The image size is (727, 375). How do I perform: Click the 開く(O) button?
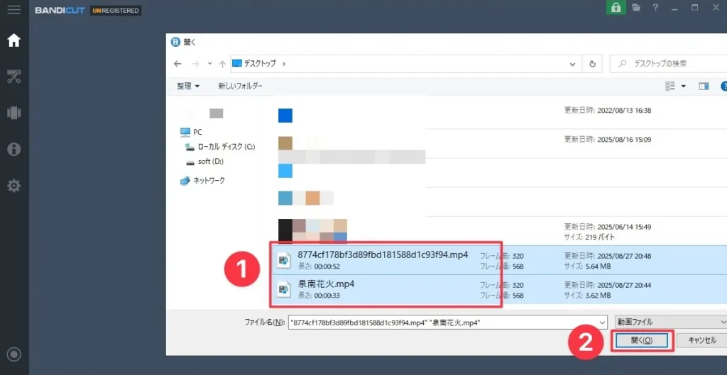tap(642, 340)
